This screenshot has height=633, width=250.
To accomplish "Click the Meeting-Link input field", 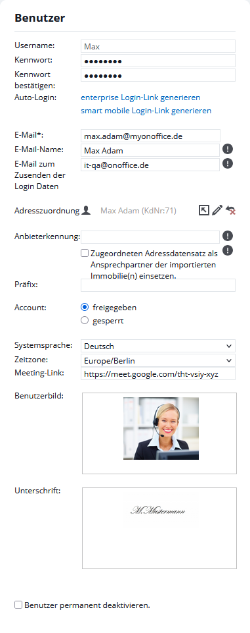I will pos(158,374).
